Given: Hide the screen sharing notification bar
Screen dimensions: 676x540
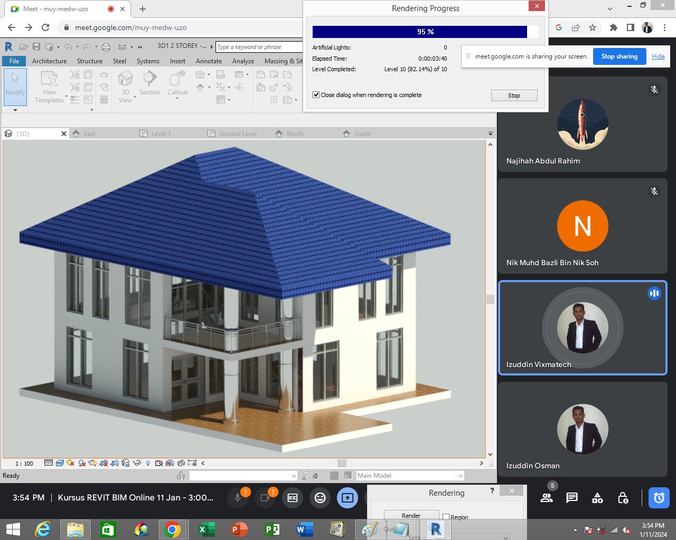Looking at the screenshot, I should click(658, 56).
